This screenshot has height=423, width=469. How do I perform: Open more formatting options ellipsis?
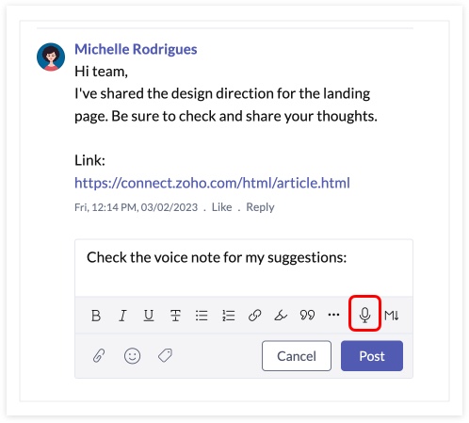pos(333,315)
